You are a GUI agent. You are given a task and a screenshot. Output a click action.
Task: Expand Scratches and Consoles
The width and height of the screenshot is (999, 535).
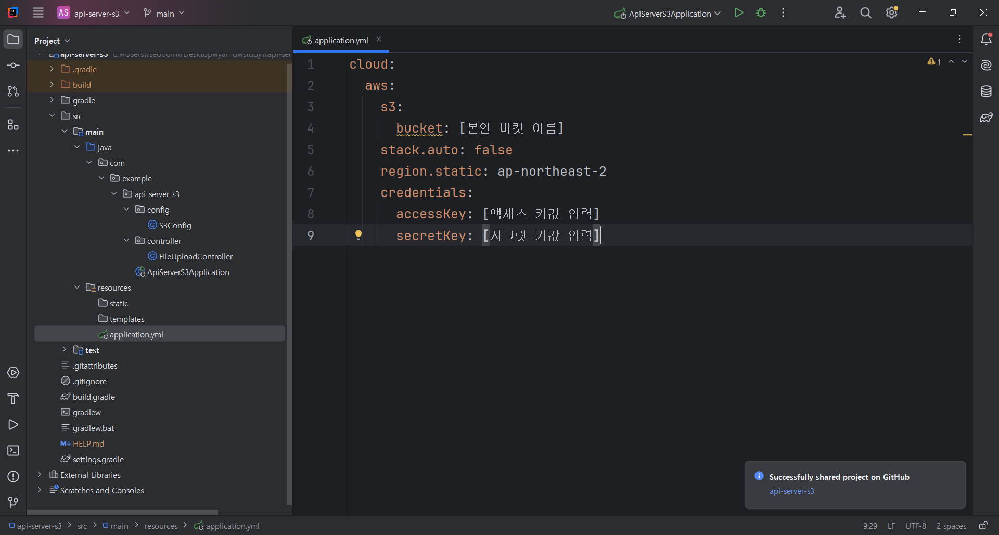39,490
